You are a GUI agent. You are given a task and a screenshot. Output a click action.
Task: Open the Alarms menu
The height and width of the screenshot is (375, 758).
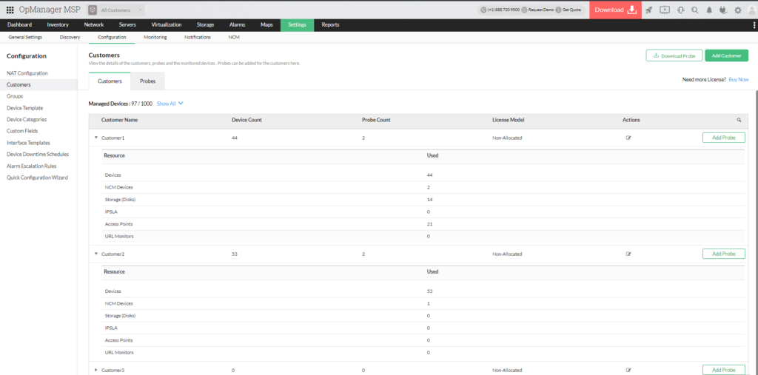237,24
